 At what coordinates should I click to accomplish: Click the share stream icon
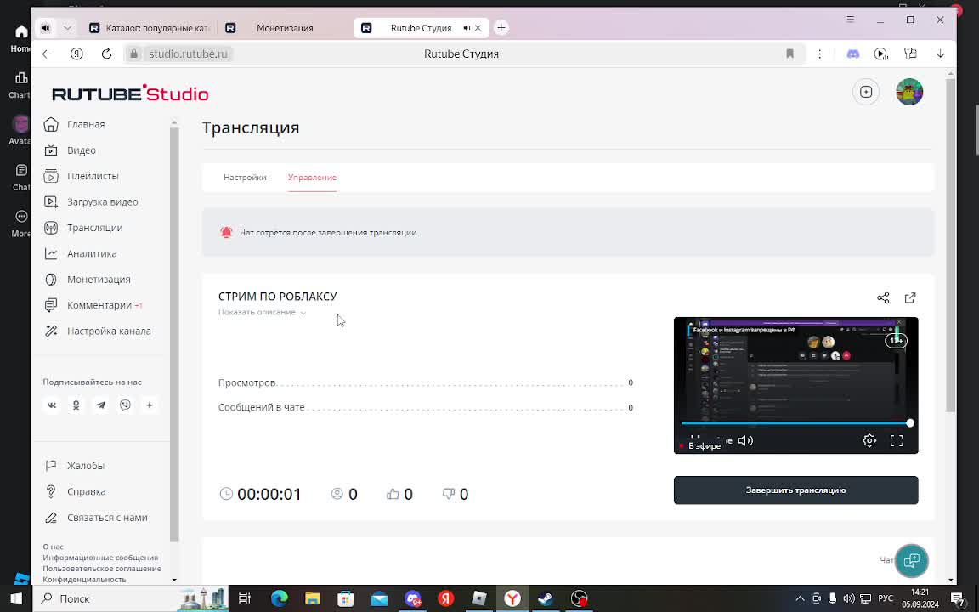coord(883,297)
